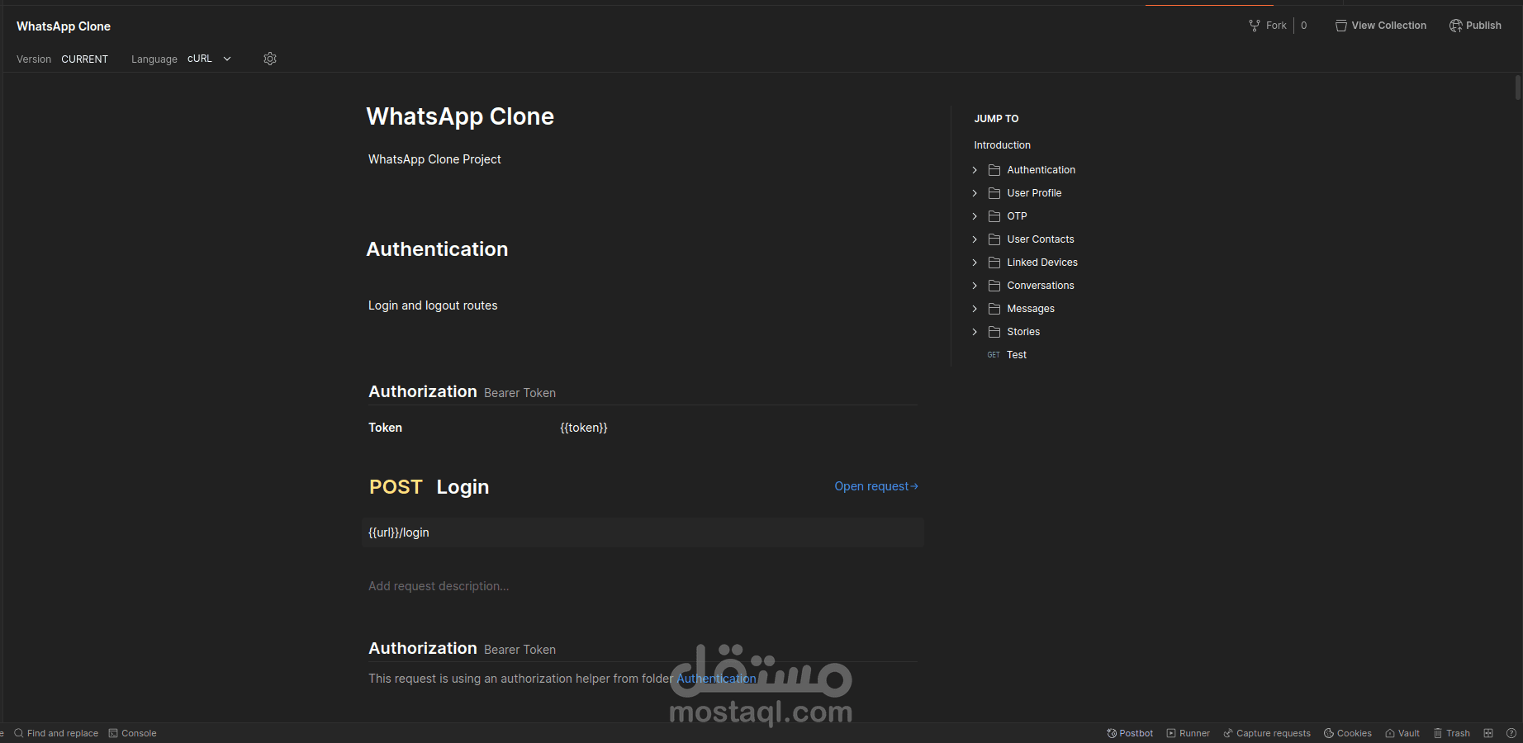This screenshot has width=1523, height=743.
Task: Click the Fork icon
Action: [x=1255, y=26]
